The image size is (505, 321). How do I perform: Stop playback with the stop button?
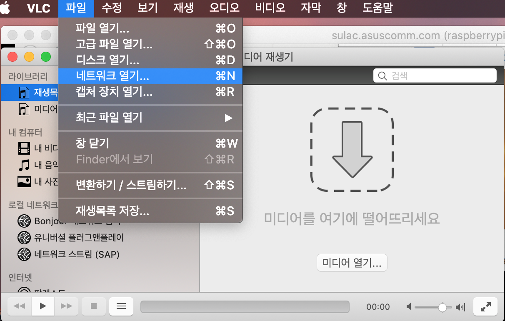pyautogui.click(x=94, y=306)
